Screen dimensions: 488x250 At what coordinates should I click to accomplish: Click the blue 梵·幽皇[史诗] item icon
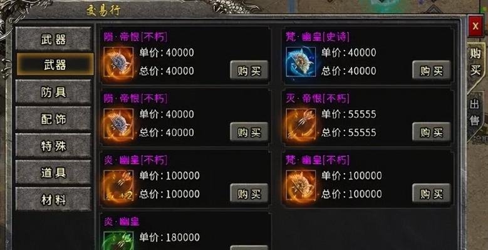(x=301, y=62)
